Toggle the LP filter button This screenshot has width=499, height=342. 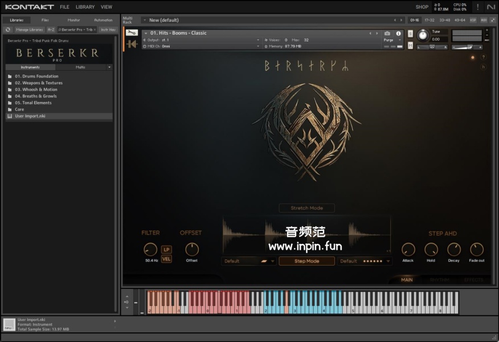(x=166, y=249)
